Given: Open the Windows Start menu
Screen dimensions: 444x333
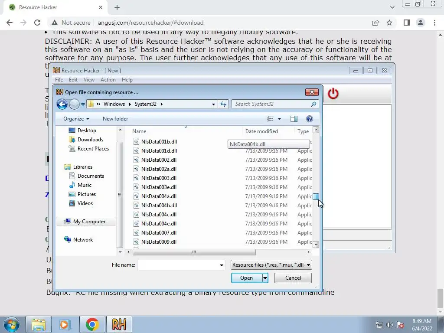Looking at the screenshot, I should 12,324.
